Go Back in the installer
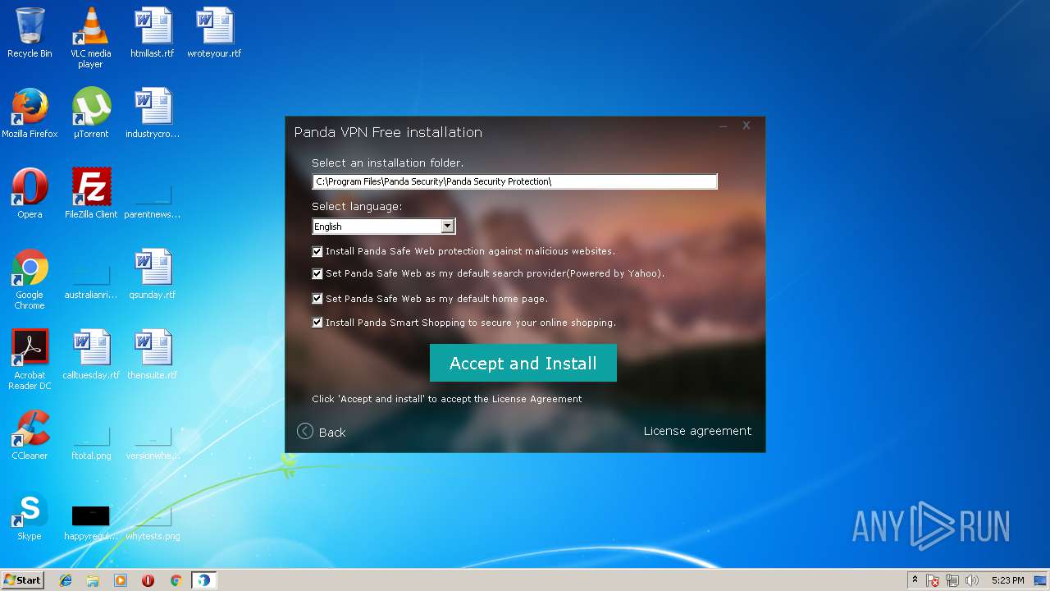The width and height of the screenshot is (1050, 591). pyautogui.click(x=322, y=432)
